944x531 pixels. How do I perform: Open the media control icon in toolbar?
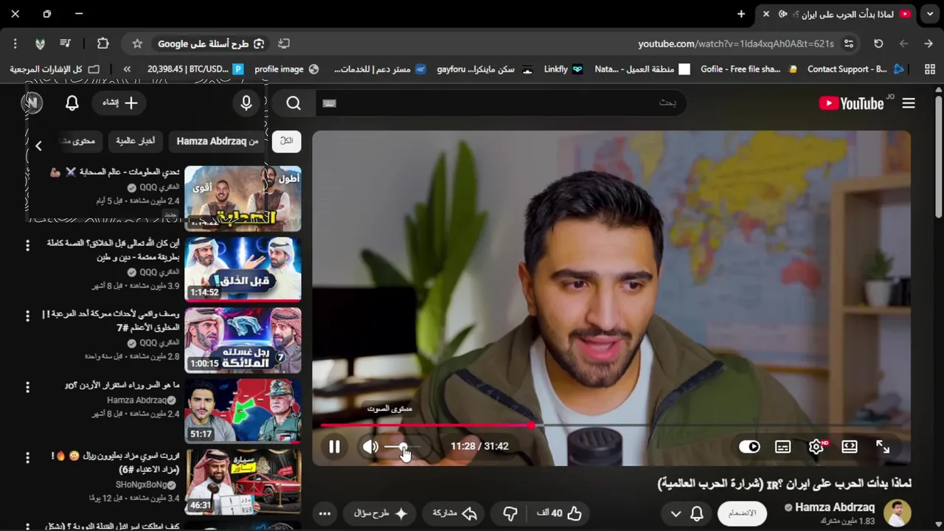tap(65, 44)
